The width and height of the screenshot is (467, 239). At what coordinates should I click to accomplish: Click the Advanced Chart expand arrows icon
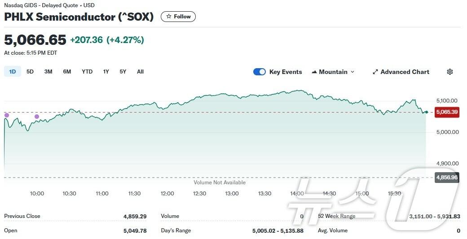click(x=375, y=72)
